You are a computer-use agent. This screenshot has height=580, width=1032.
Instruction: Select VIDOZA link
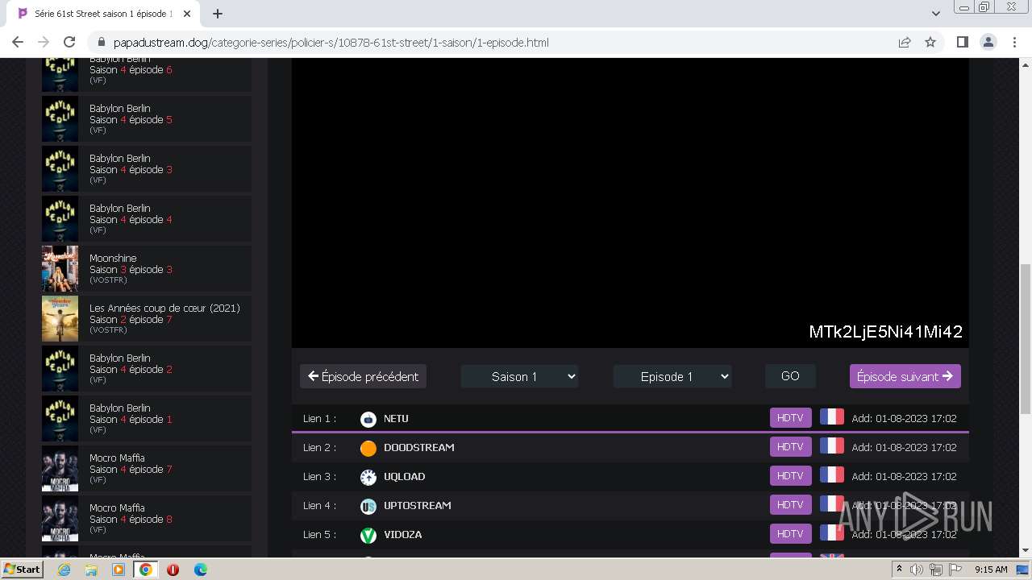click(630, 534)
